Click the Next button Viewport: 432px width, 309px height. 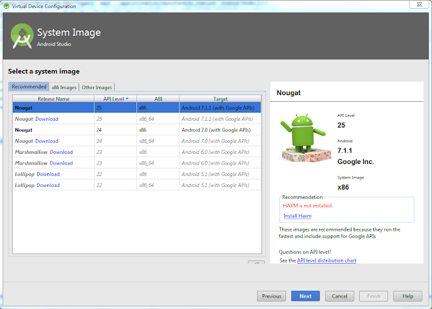(x=306, y=296)
